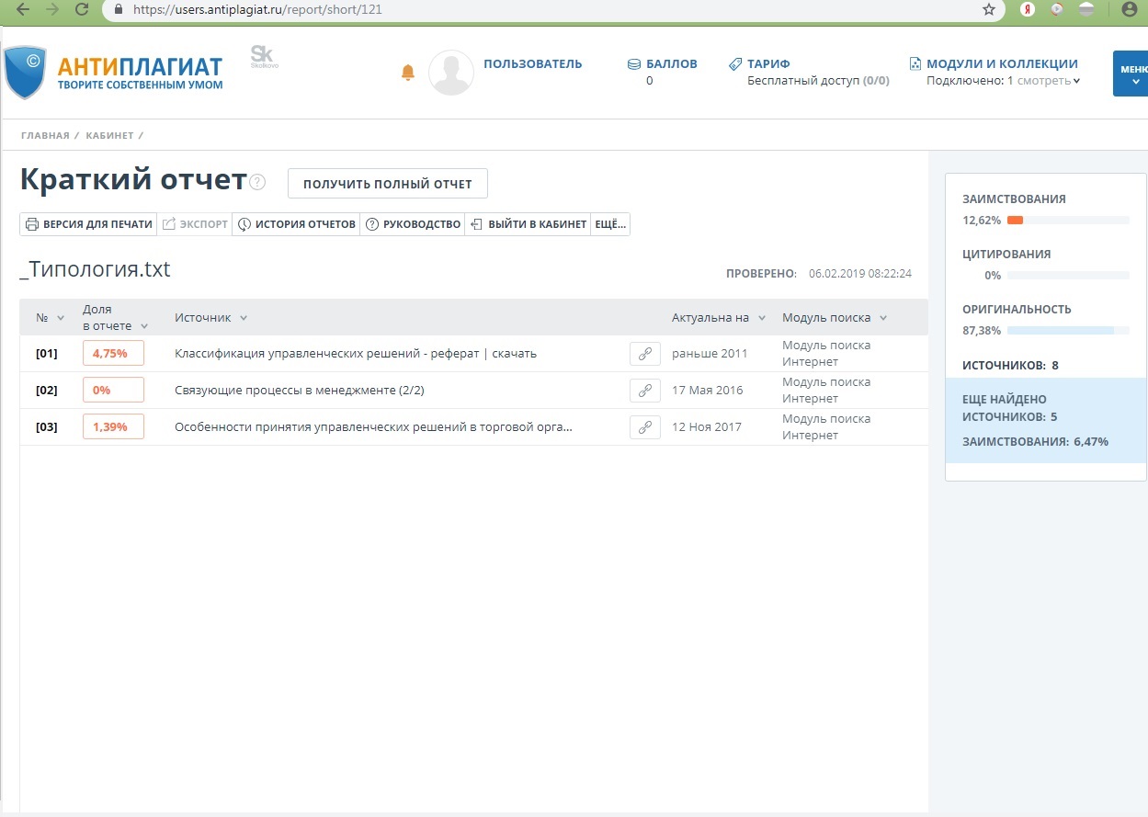Open the Классификация управленческих решений source link
Screen dimensions: 1148x817
(355, 354)
